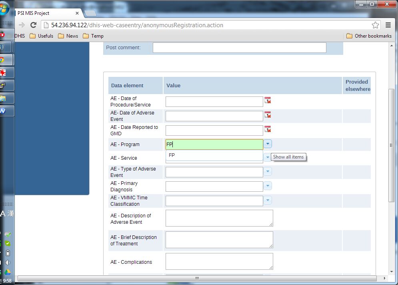Click the Type of Adverse Event input

pos(214,172)
